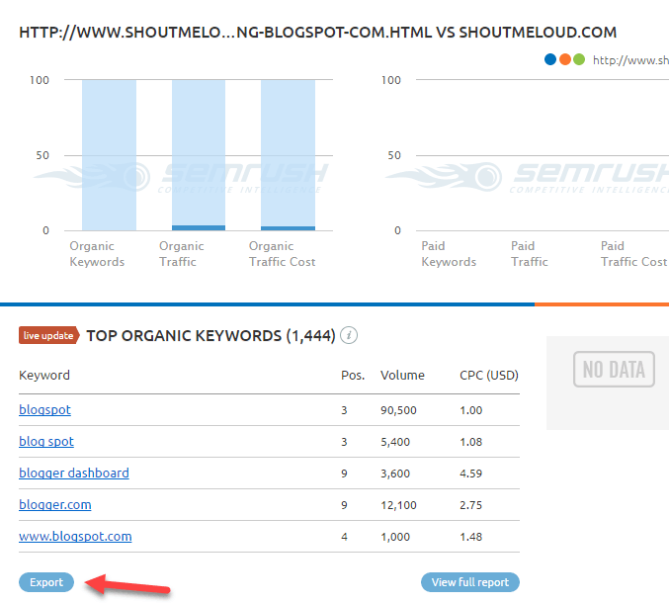Click volume value 1,000
Image resolution: width=669 pixels, height=603 pixels.
click(x=395, y=537)
